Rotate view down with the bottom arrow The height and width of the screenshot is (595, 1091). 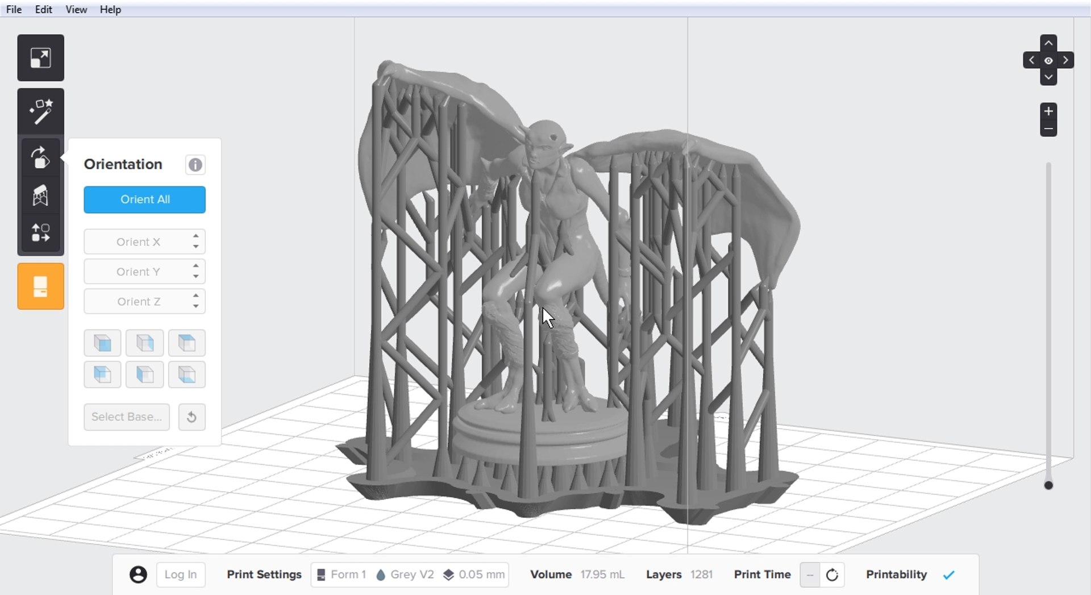coord(1048,77)
